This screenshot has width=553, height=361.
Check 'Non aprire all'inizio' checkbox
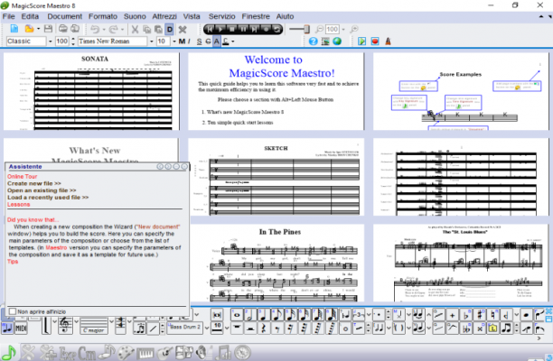13,311
